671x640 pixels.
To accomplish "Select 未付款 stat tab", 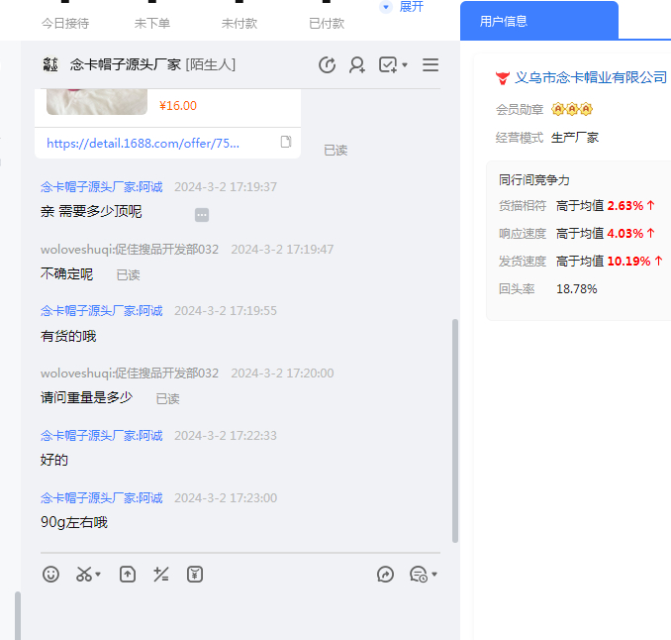I will coord(240,23).
